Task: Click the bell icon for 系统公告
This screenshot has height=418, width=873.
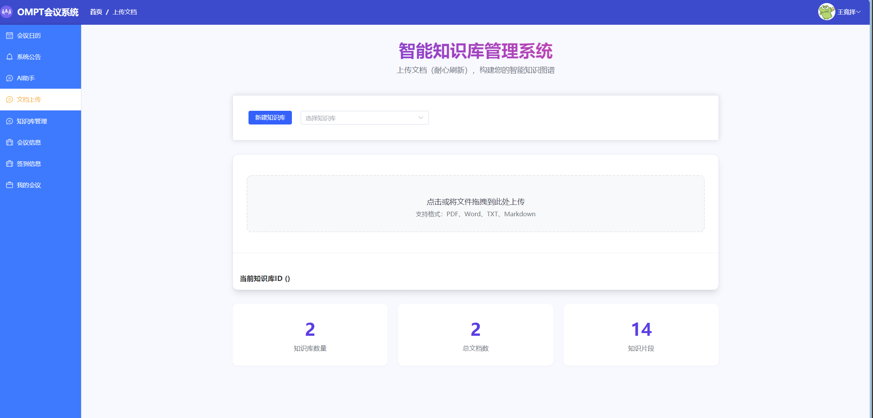Action: coord(10,57)
